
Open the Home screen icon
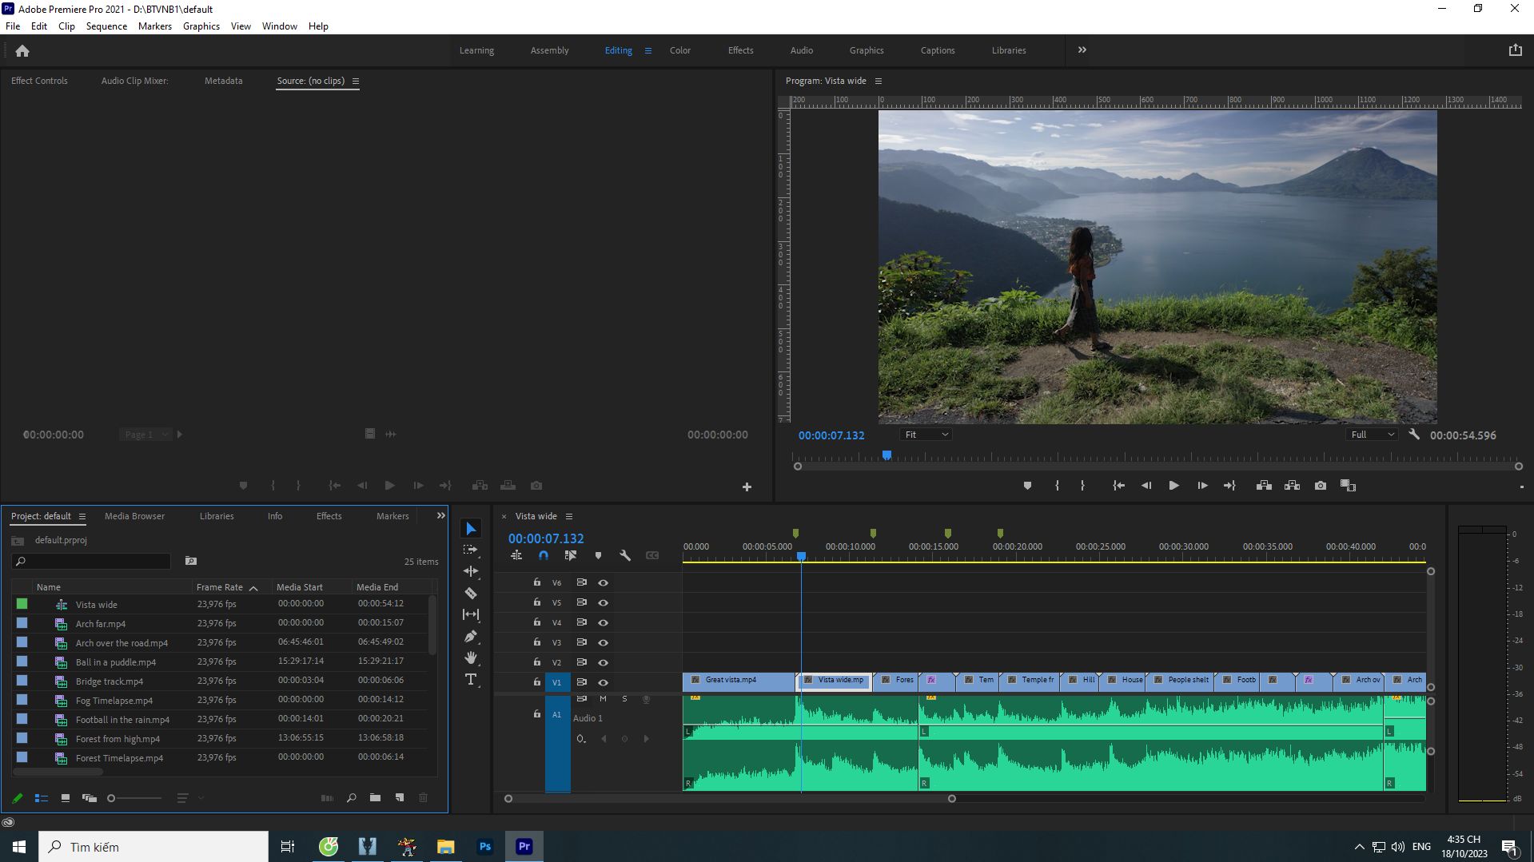(22, 50)
